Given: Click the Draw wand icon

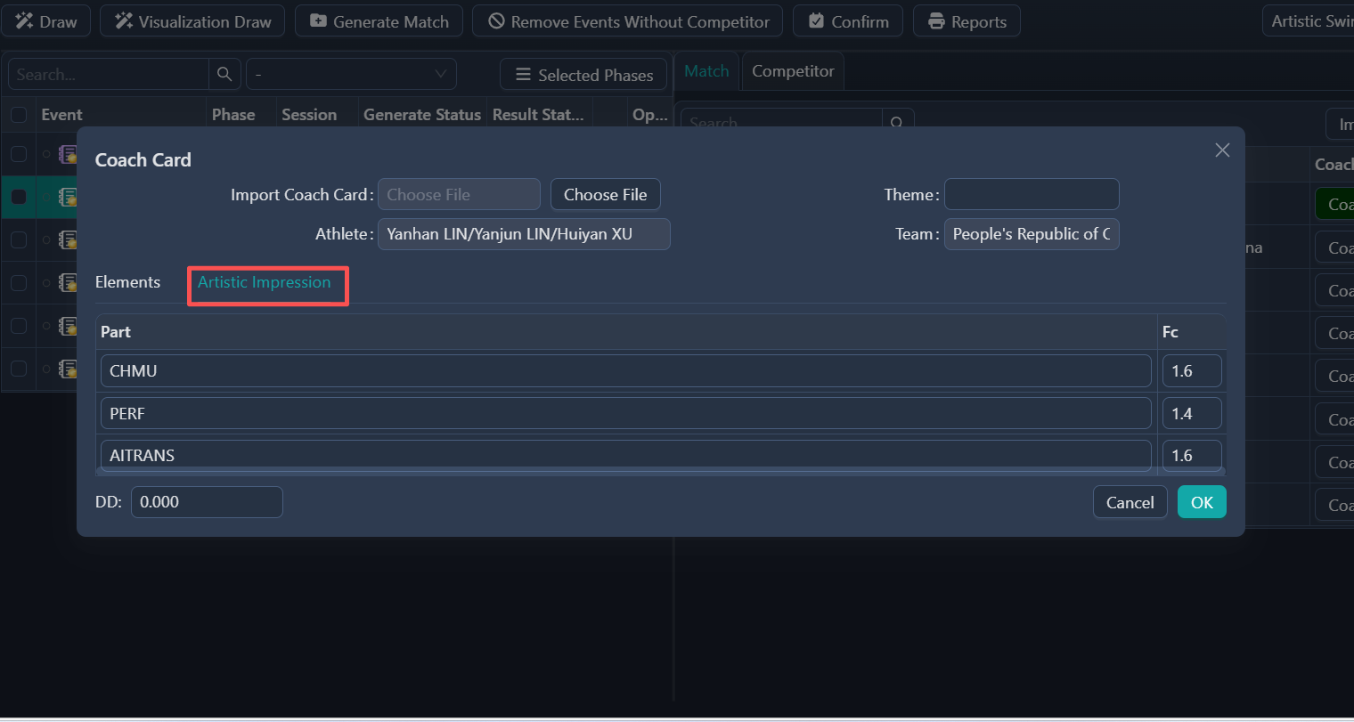Looking at the screenshot, I should [x=24, y=21].
